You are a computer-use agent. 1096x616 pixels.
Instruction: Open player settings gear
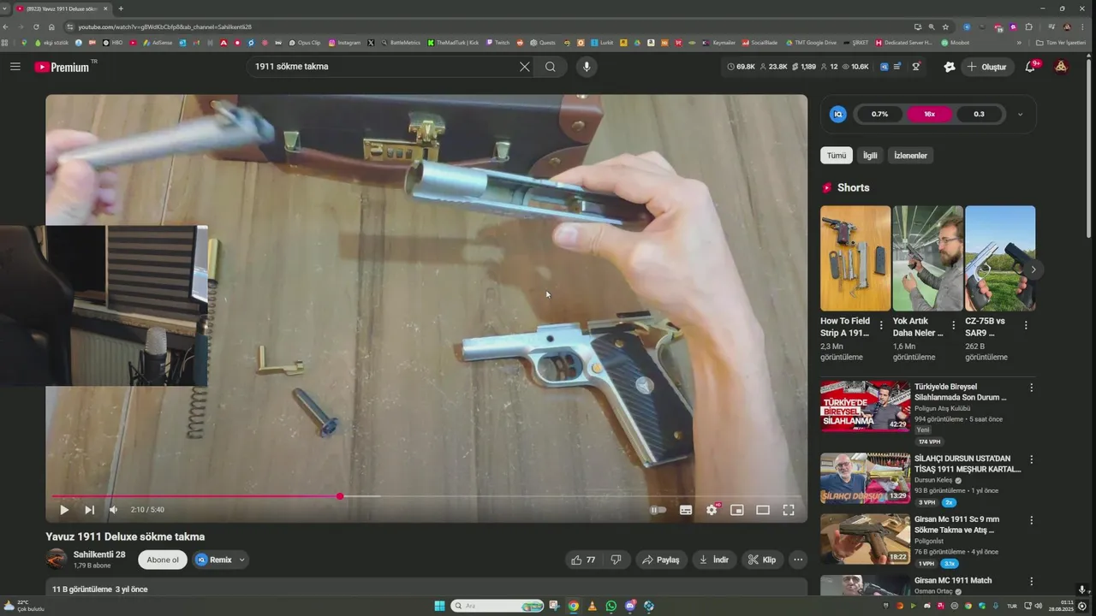pyautogui.click(x=712, y=510)
